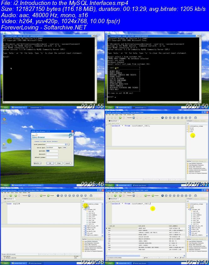Click Search button below results in 00:11:30 frame
The height and width of the screenshot is (265, 209).
pyautogui.click(x=182, y=257)
